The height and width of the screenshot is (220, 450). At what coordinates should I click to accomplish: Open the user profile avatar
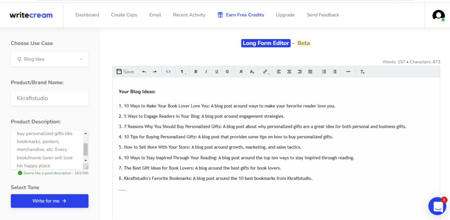click(438, 15)
